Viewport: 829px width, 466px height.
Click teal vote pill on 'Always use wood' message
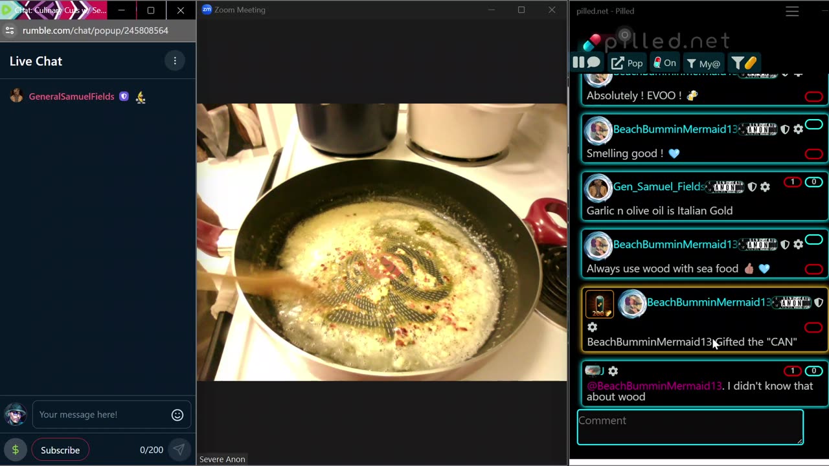click(x=814, y=239)
